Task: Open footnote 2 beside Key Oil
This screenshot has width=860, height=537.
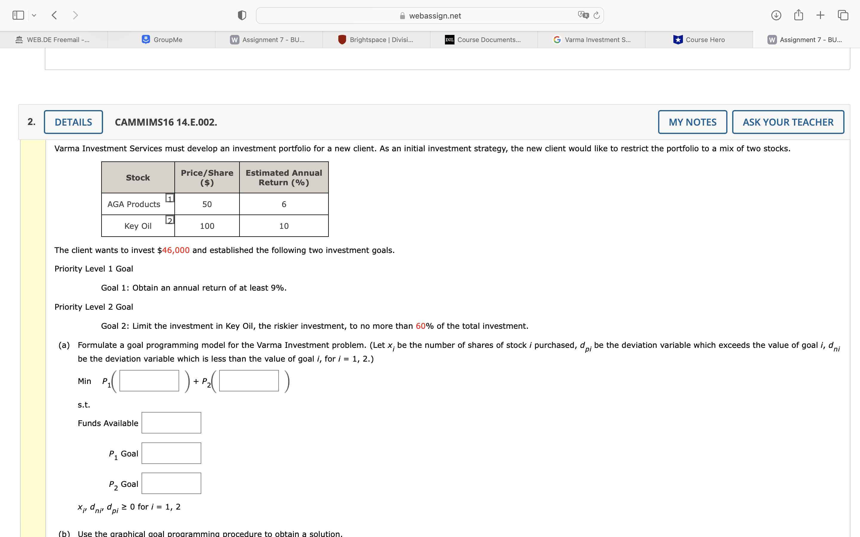Action: point(170,220)
